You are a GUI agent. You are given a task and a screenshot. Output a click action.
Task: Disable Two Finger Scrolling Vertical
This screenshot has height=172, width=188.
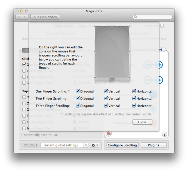click(x=106, y=98)
